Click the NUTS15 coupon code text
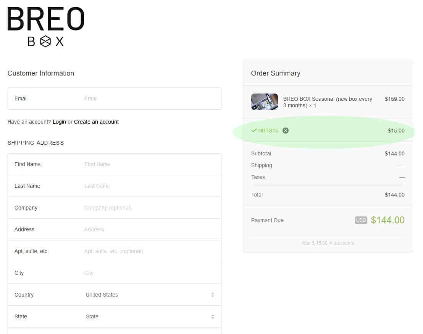The height and width of the screenshot is (334, 423). click(268, 131)
